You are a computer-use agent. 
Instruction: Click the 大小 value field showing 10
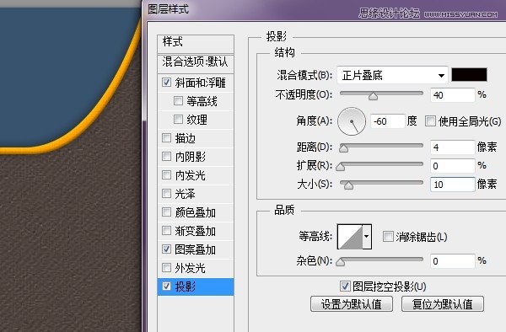click(452, 185)
